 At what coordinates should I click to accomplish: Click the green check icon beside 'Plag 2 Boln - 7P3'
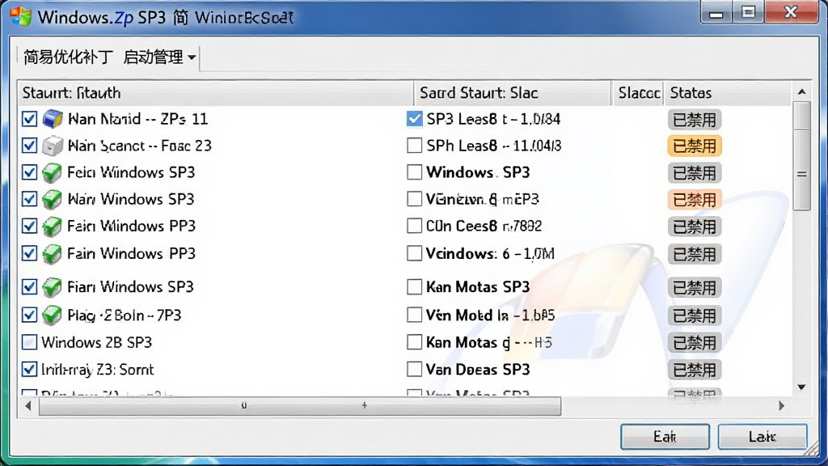pyautogui.click(x=52, y=316)
